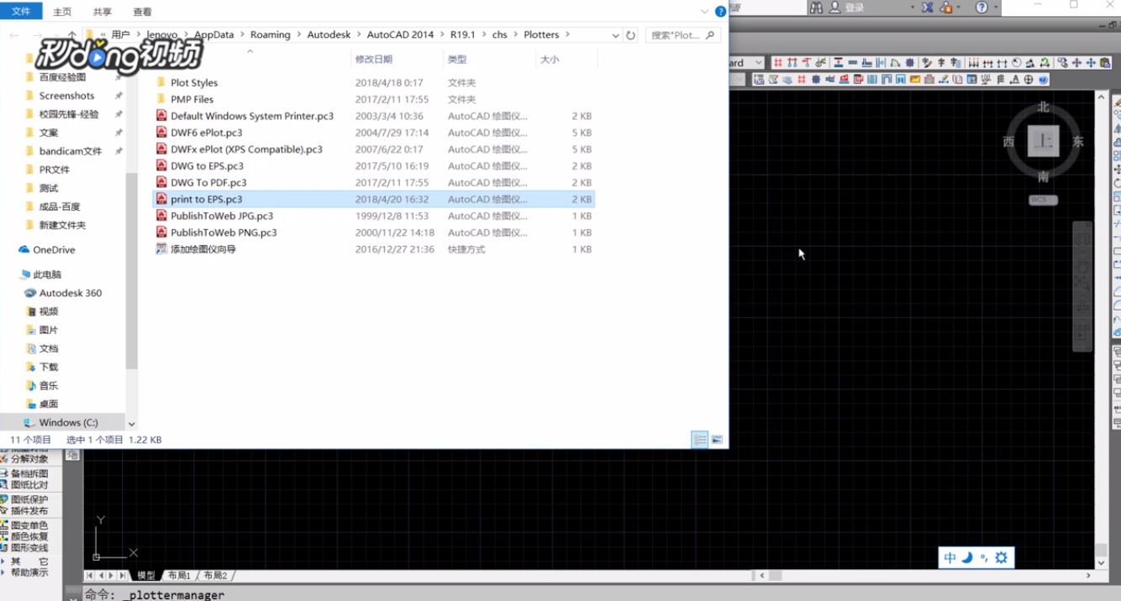Click the yellow envelope toolbar icon
Viewport: 1121px width, 601px height.
(x=915, y=80)
